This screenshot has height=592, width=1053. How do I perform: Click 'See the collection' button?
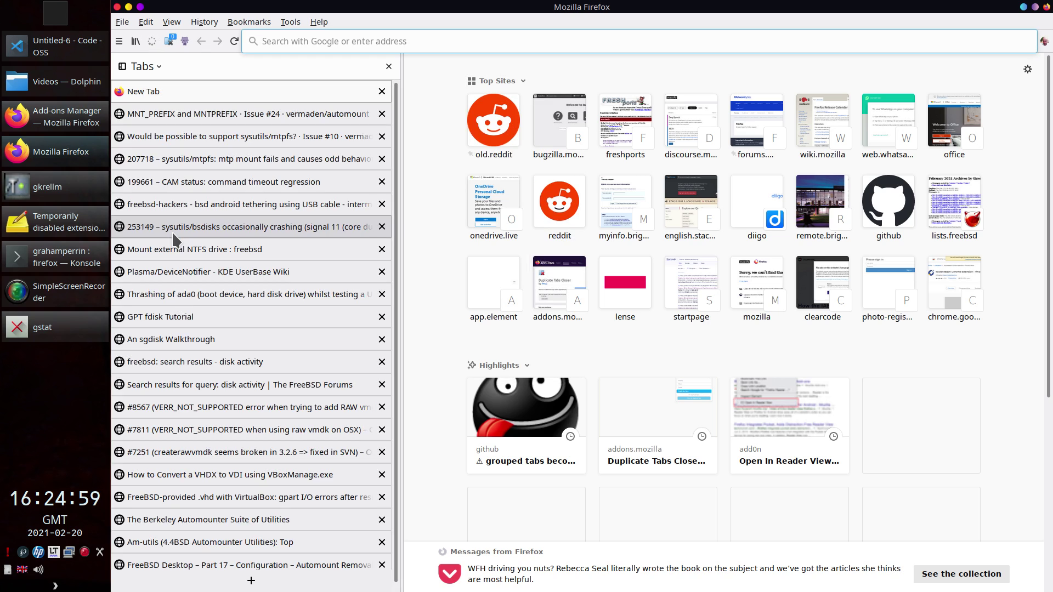coord(961,574)
